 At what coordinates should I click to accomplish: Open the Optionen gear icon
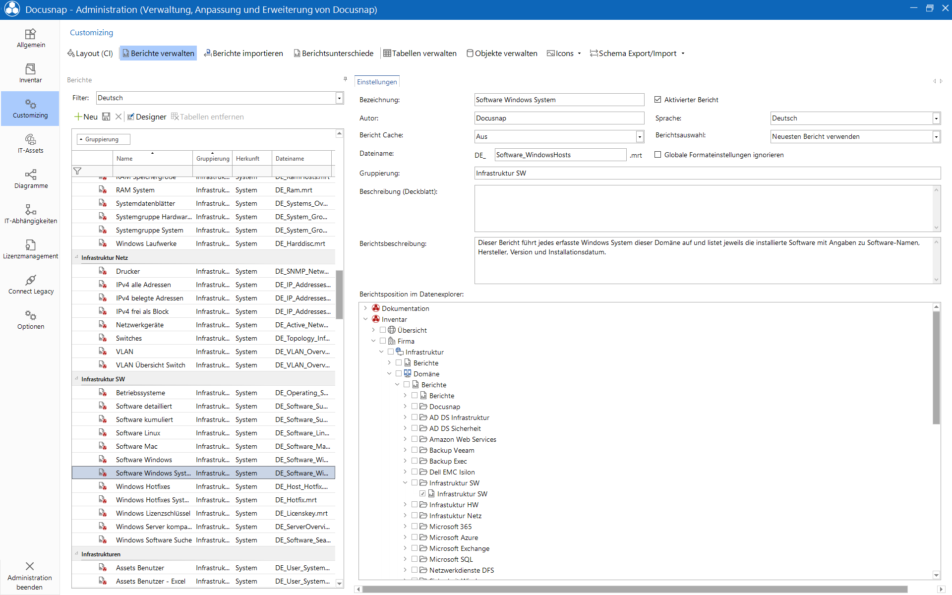tap(30, 319)
